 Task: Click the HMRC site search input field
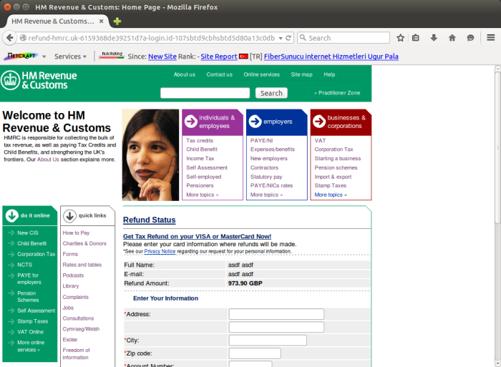205,93
